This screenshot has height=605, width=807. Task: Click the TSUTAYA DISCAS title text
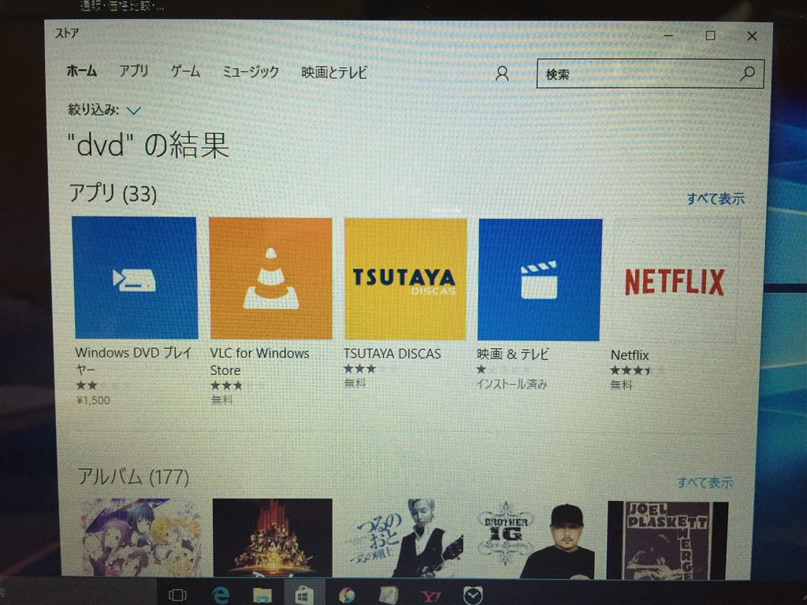click(392, 354)
